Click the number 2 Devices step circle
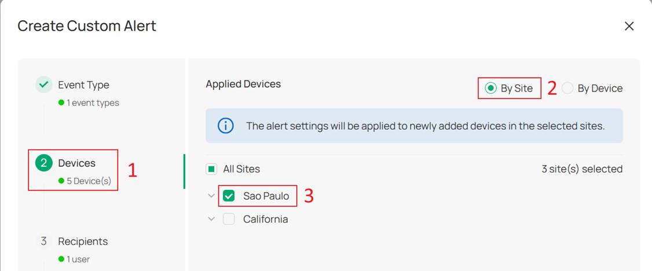 coord(43,163)
